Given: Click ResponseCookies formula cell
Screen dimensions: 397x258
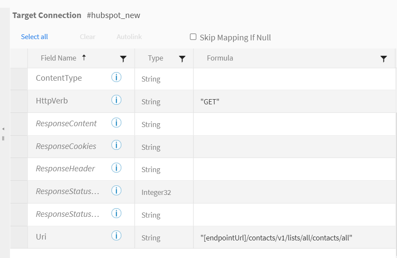Looking at the screenshot, I should pyautogui.click(x=294, y=147).
